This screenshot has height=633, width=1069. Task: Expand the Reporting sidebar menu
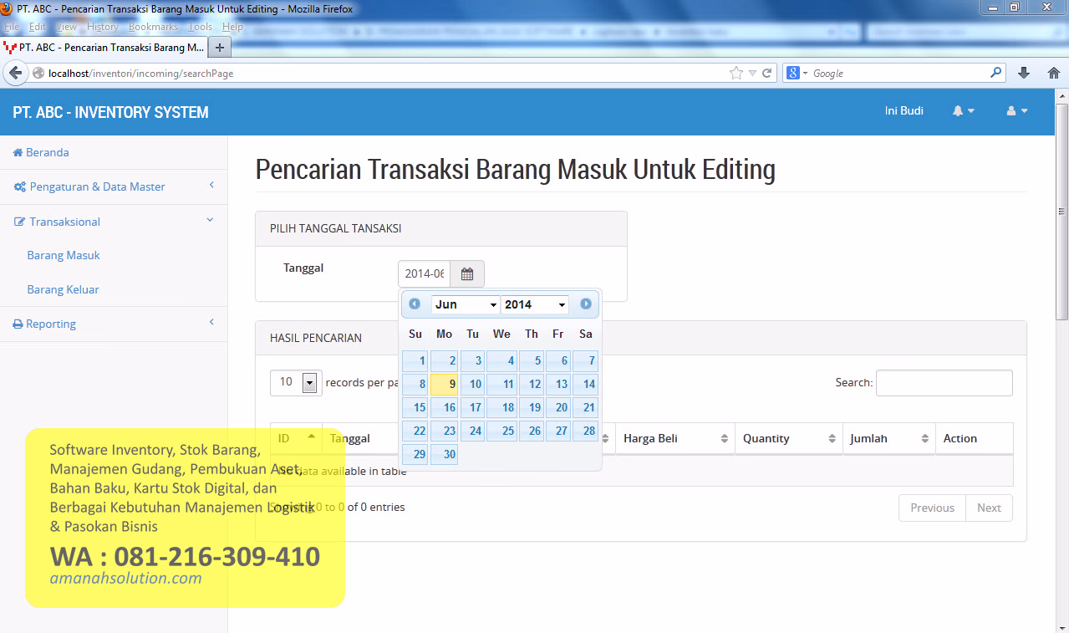(114, 324)
